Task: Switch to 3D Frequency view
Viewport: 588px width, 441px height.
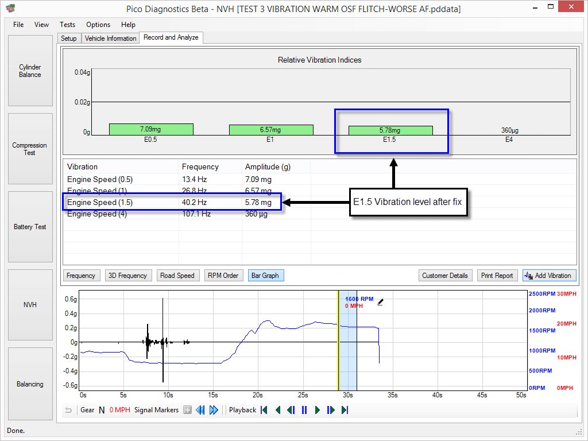Action: tap(128, 276)
